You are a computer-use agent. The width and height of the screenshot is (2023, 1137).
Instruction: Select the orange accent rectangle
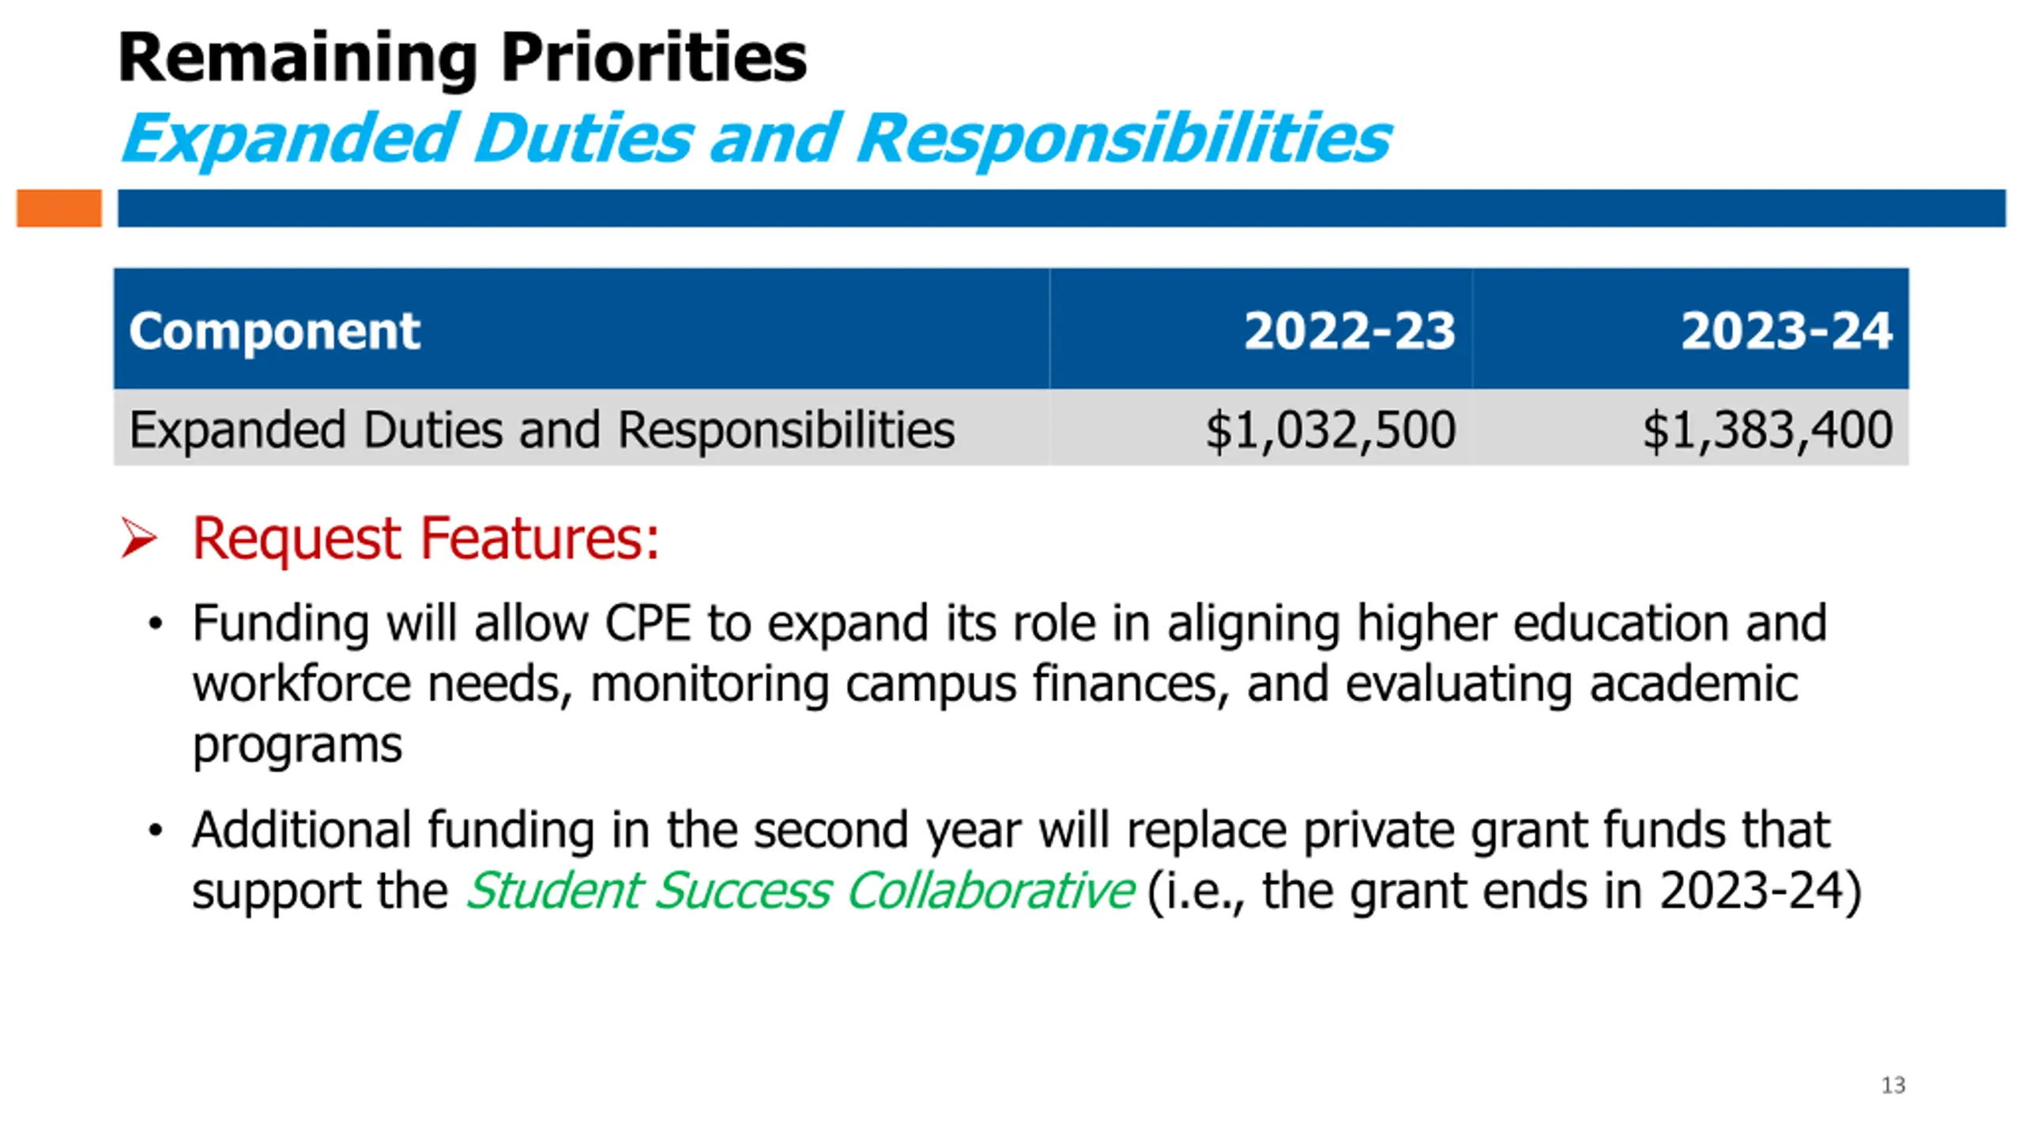(59, 208)
